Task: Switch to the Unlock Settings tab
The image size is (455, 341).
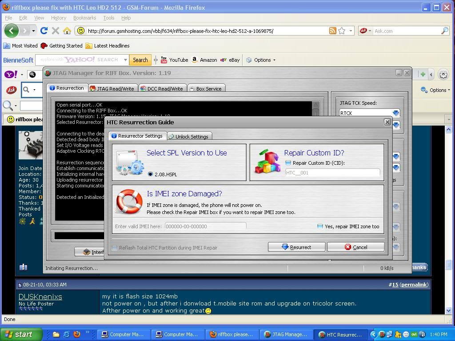Action: 189,136
